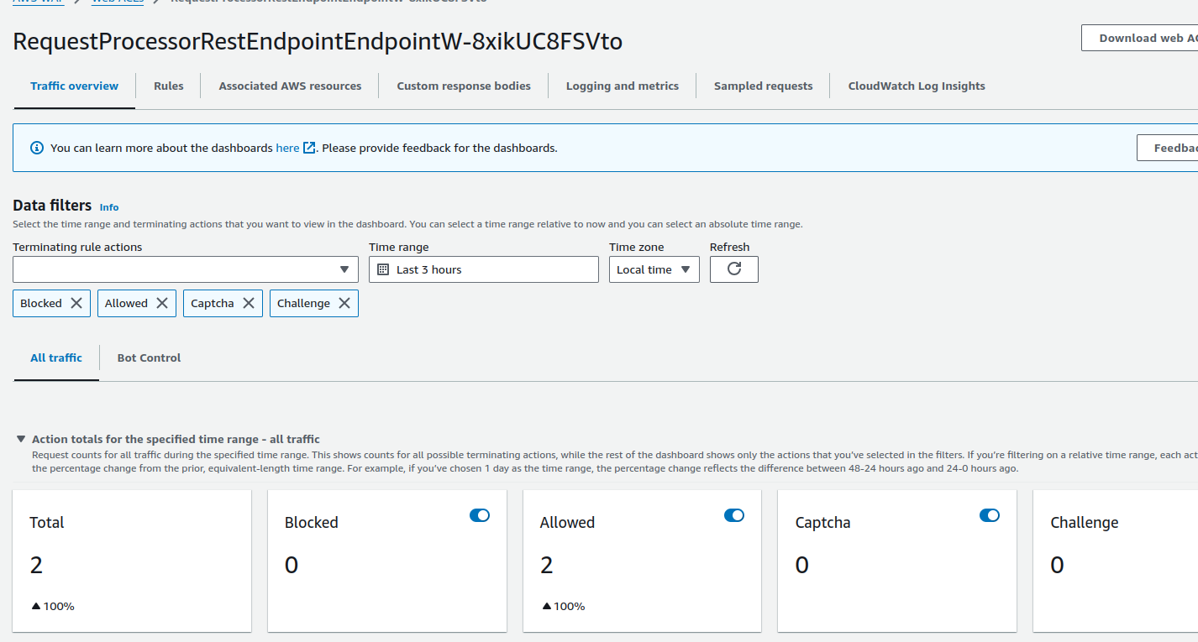The height and width of the screenshot is (642, 1198).
Task: Open the Bot Control tab
Action: pyautogui.click(x=149, y=358)
